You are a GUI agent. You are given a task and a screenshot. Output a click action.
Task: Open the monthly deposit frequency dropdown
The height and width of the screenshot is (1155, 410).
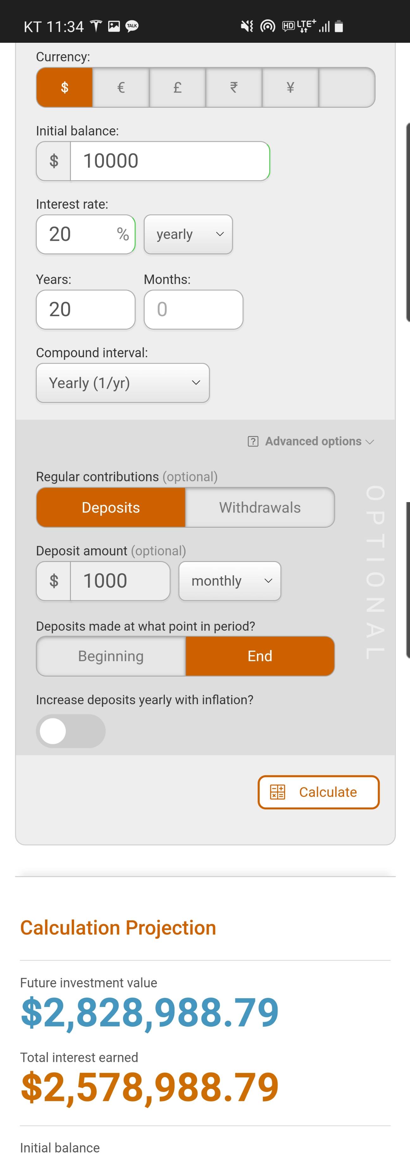tap(230, 581)
